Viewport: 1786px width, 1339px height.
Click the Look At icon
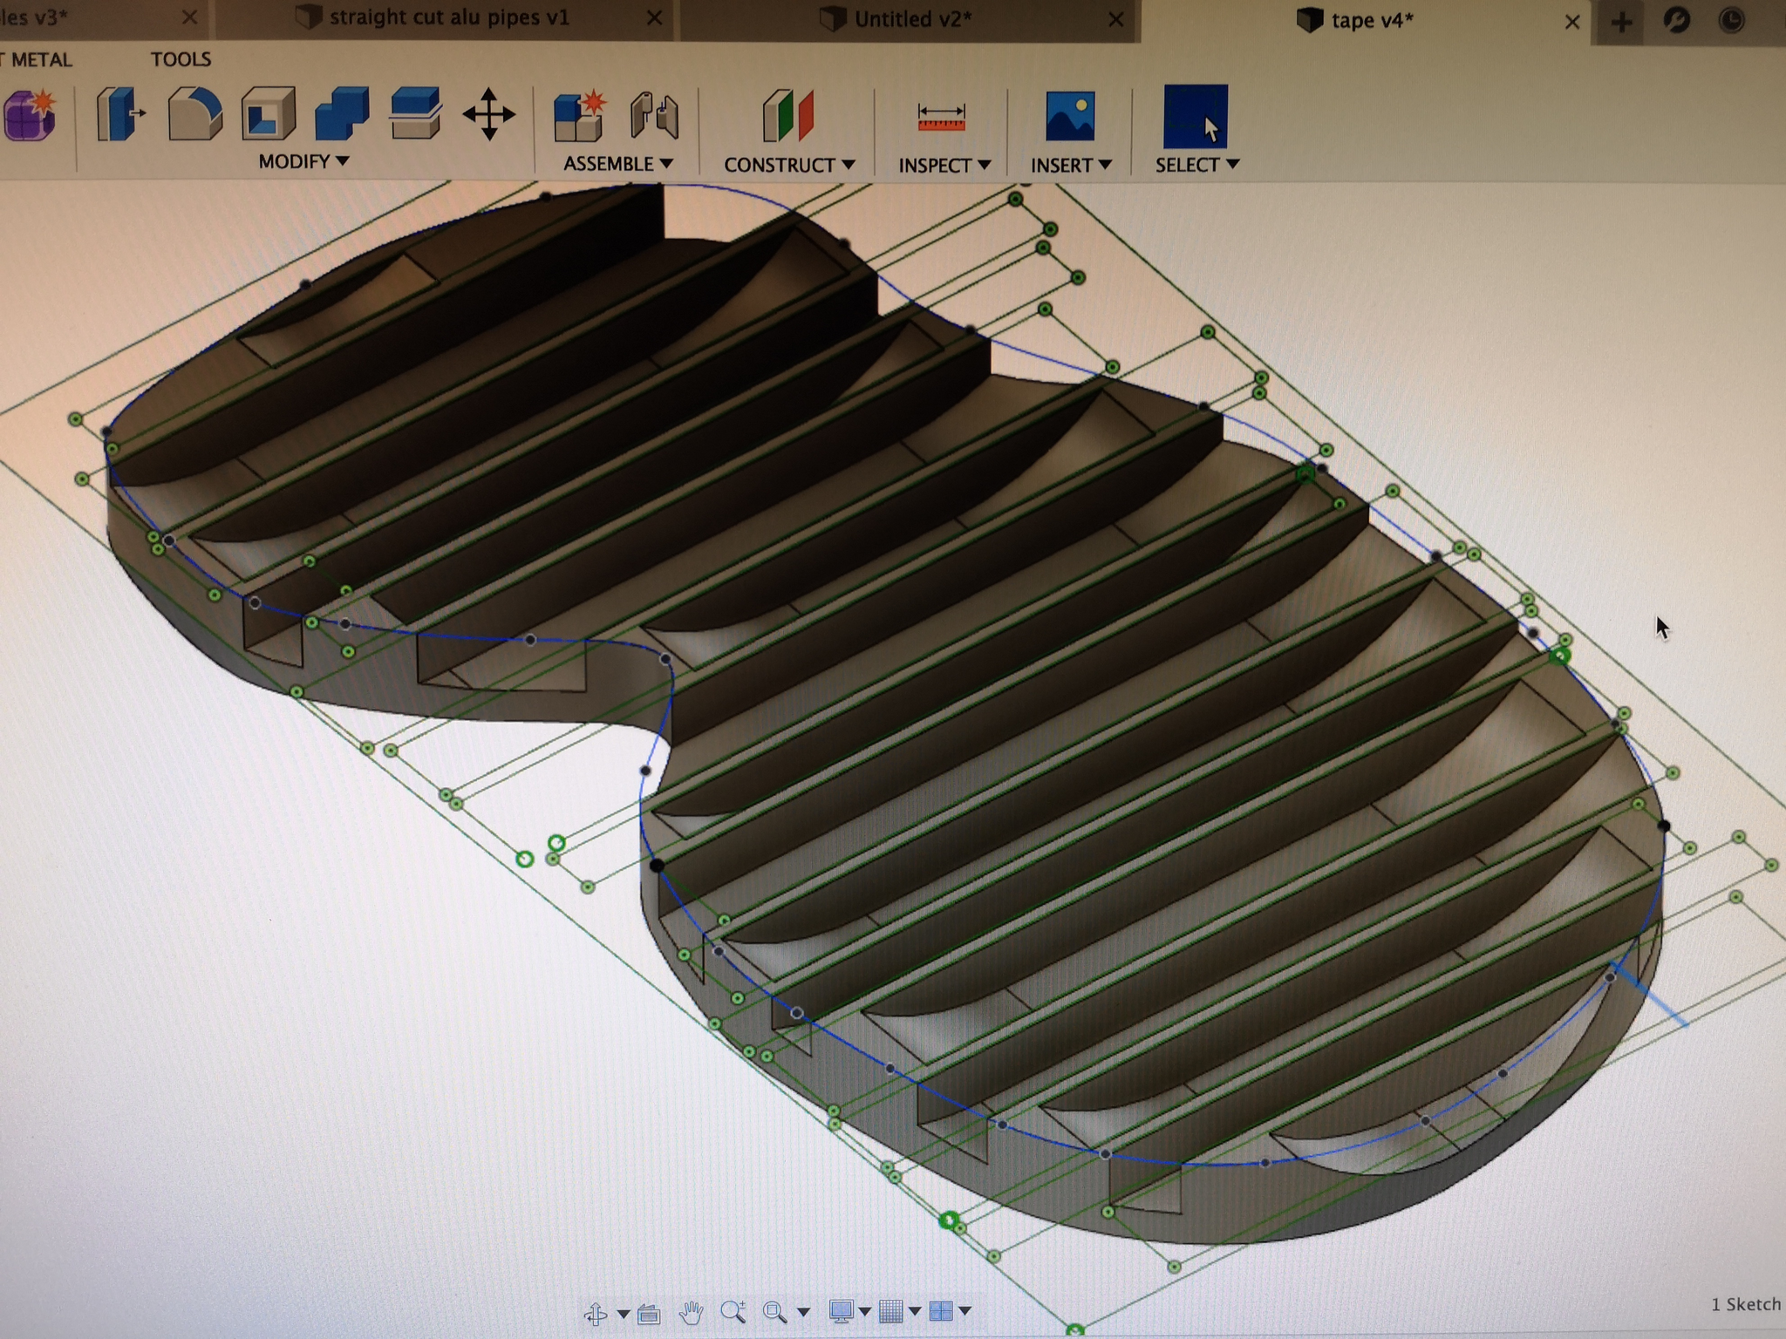[649, 1313]
